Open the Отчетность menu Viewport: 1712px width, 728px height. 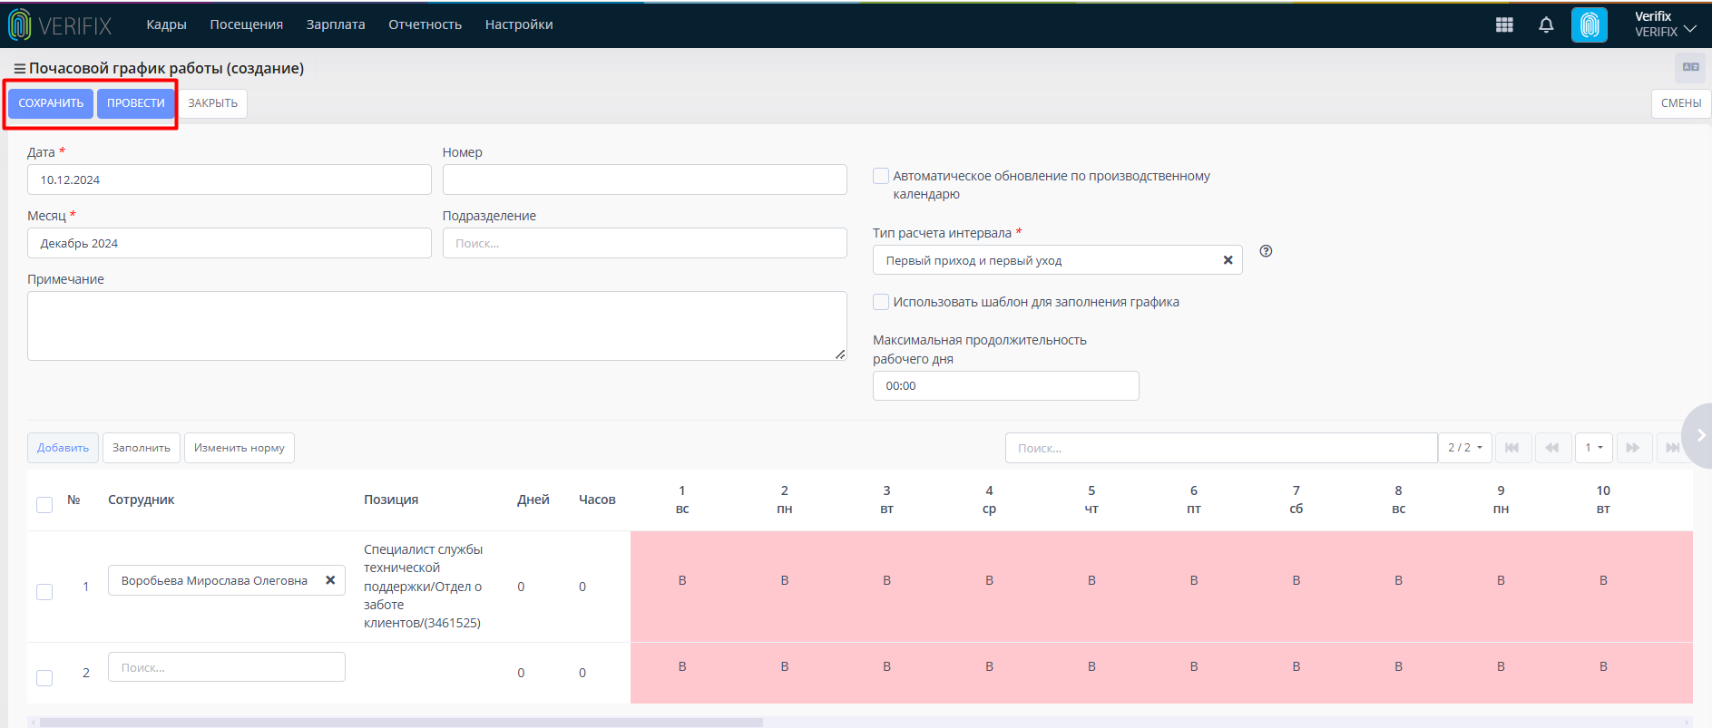(426, 24)
